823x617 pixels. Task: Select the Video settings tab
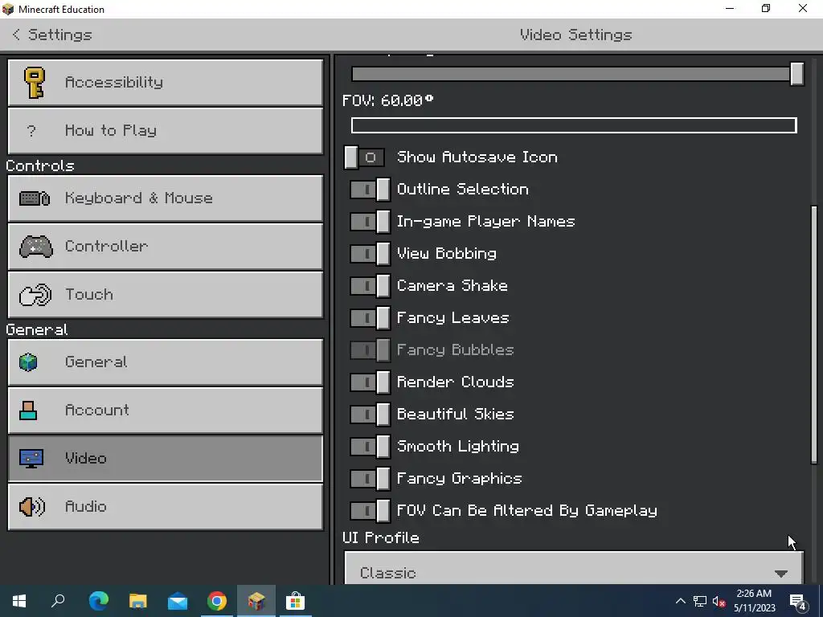coord(166,459)
